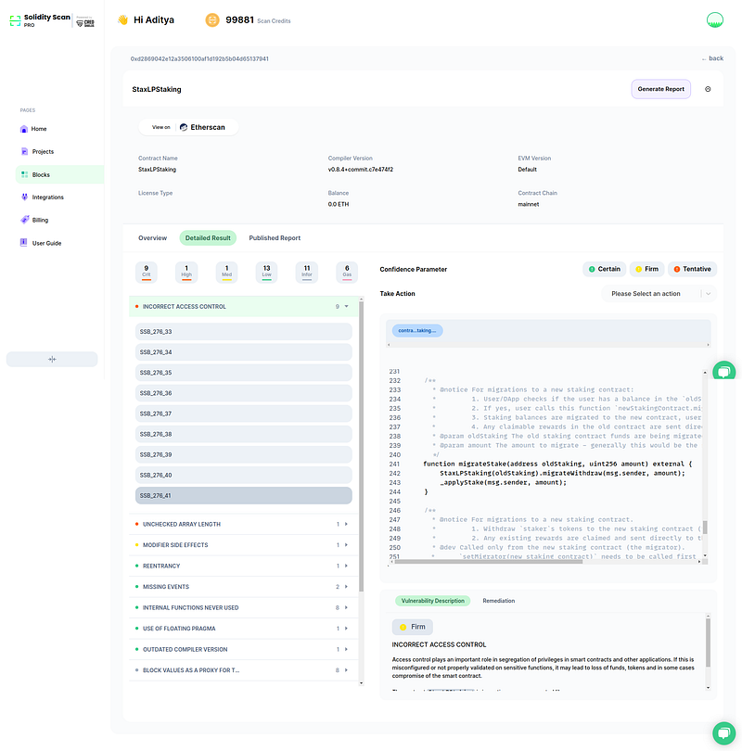
Task: Open the chat support bubble at bottom right
Action: tap(723, 732)
